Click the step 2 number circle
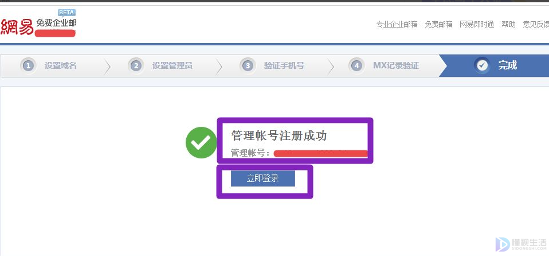The width and height of the screenshot is (549, 256). (x=136, y=65)
